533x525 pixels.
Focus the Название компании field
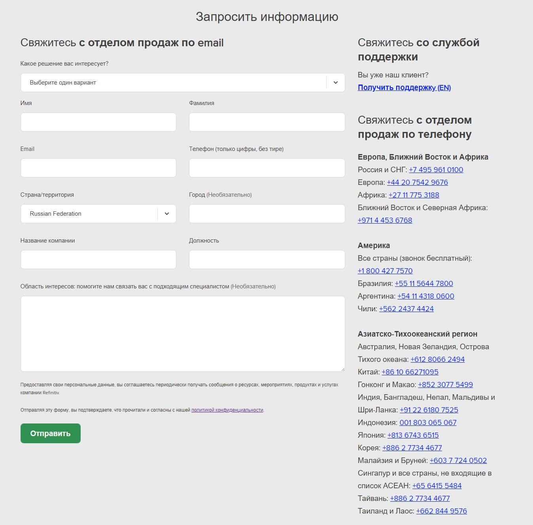pos(98,260)
